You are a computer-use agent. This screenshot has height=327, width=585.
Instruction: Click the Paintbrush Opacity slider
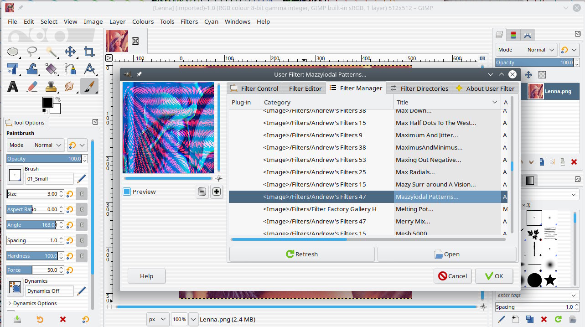pyautogui.click(x=47, y=159)
